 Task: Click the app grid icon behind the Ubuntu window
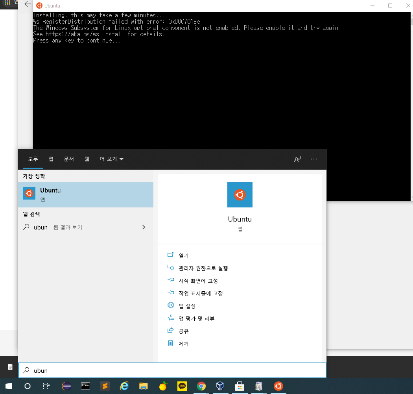click(7, 2)
